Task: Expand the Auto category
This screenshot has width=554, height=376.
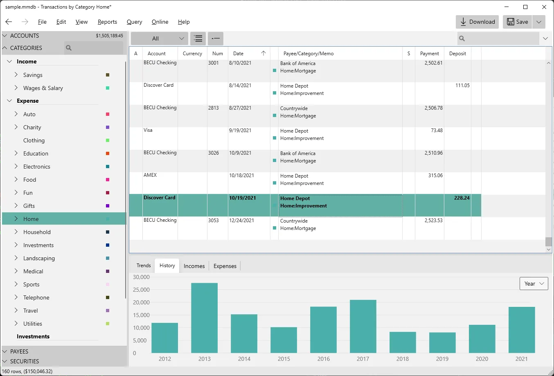Action: (x=16, y=114)
